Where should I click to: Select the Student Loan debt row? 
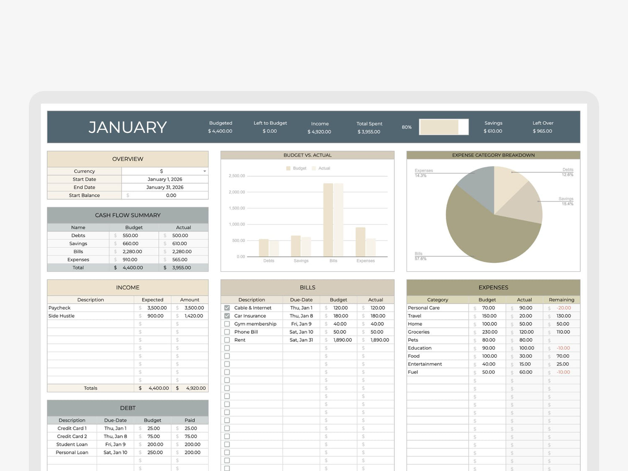pos(72,444)
